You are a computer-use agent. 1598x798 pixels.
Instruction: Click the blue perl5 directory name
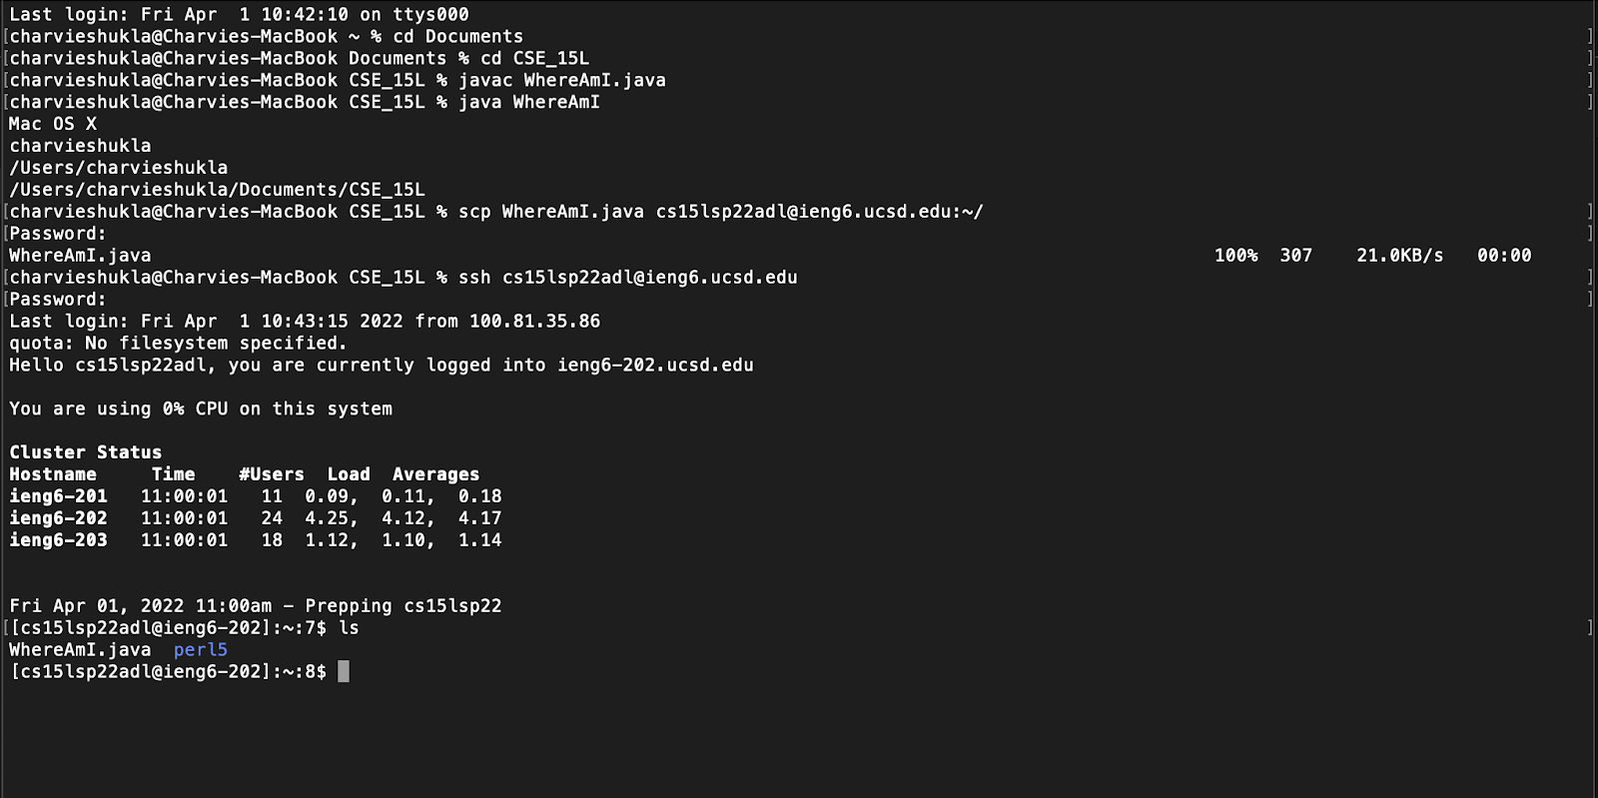tap(201, 649)
